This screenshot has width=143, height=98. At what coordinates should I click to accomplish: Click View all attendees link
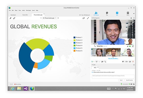113,59
